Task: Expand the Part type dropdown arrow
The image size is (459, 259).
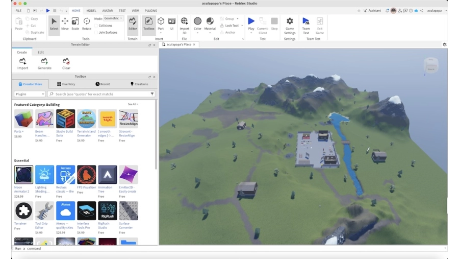Action: coord(161,33)
